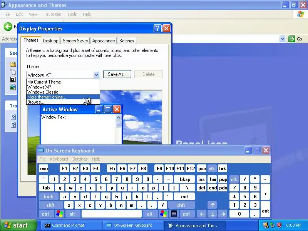Click the psc print screen key

coord(202,169)
